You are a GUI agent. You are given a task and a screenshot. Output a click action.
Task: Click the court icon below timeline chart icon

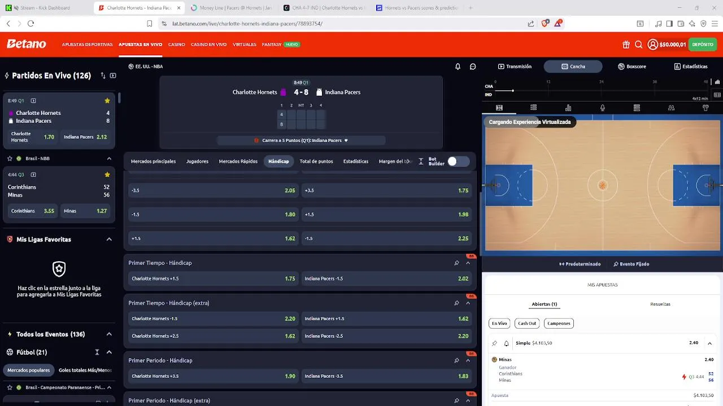[717, 95]
